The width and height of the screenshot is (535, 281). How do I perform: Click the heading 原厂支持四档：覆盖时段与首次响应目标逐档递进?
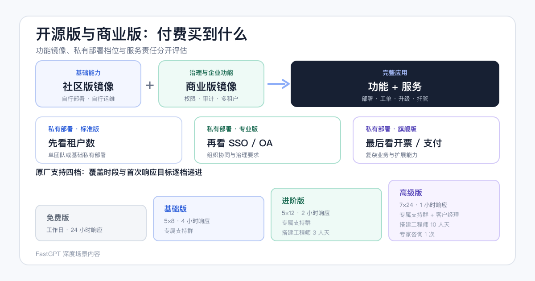(119, 172)
